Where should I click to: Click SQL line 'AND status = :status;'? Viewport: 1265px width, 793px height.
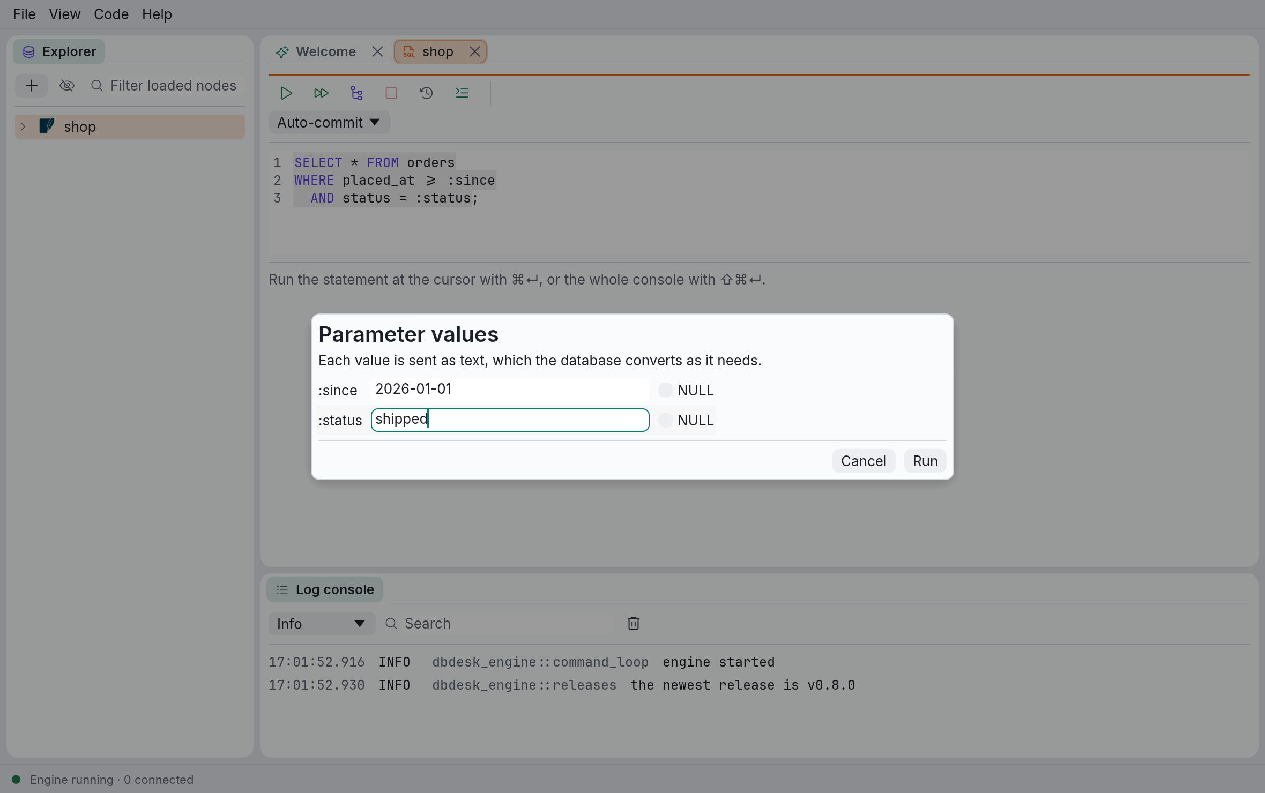click(x=394, y=198)
